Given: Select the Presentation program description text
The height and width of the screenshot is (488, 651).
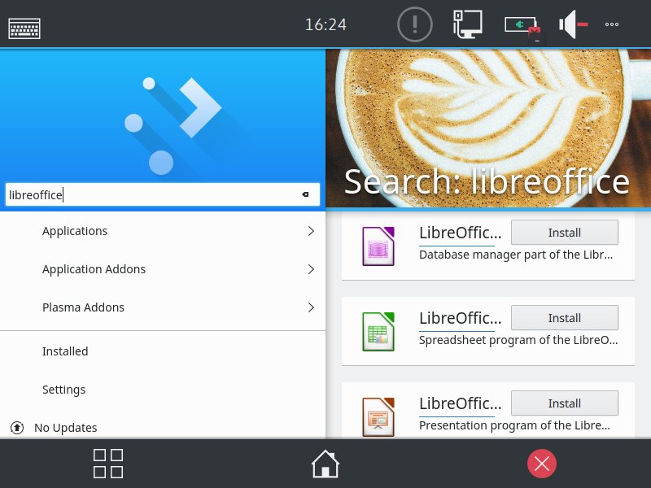Looking at the screenshot, I should point(514,425).
